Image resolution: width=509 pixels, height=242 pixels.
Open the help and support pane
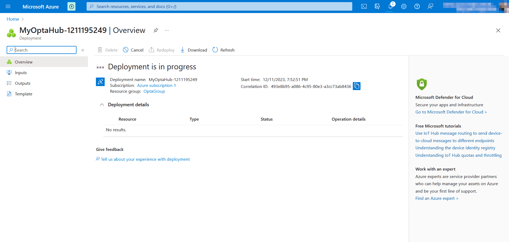coord(417,6)
